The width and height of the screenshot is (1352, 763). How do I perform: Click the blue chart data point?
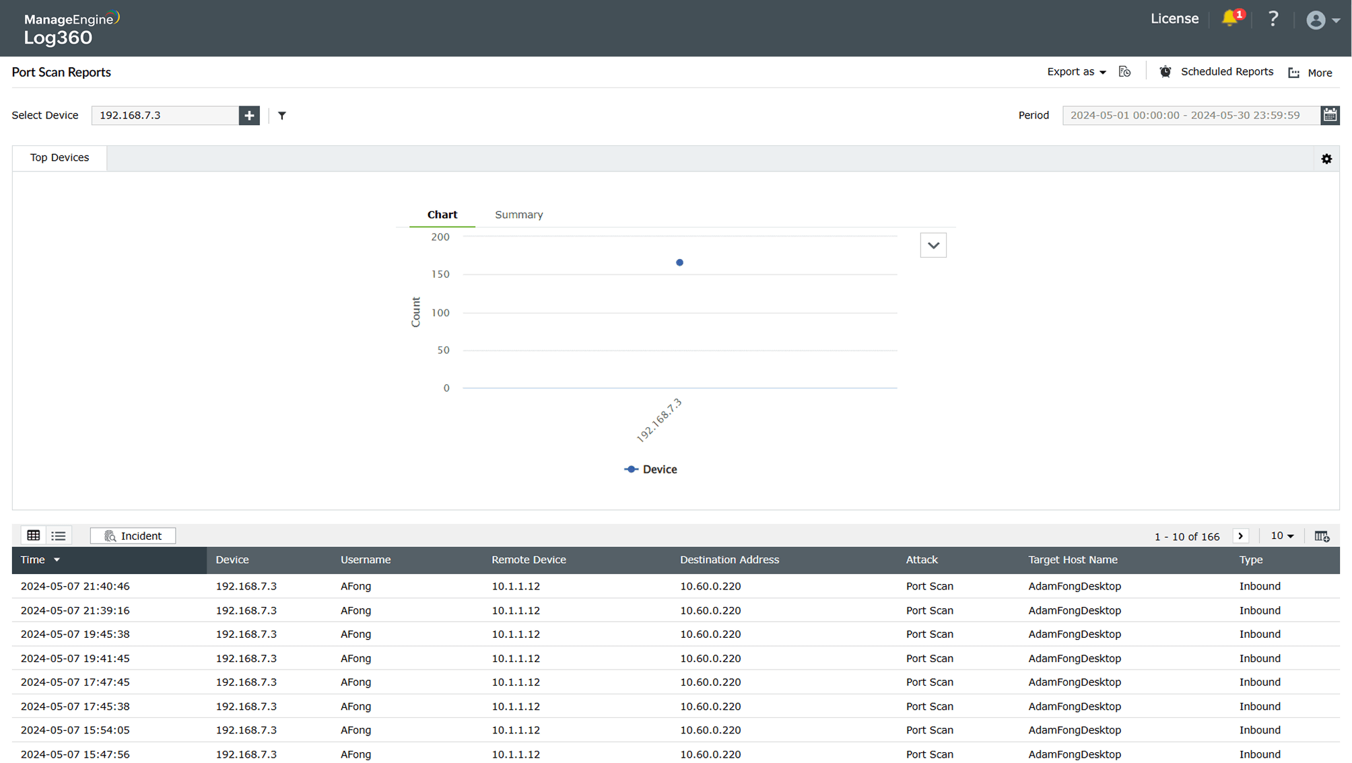[x=679, y=262]
